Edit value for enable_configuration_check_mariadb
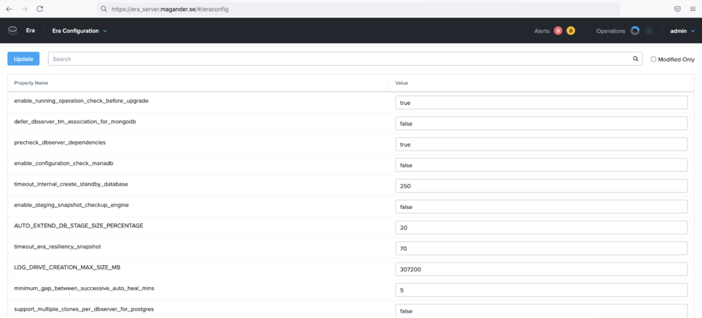Viewport: 702px width, 318px height. [x=542, y=165]
